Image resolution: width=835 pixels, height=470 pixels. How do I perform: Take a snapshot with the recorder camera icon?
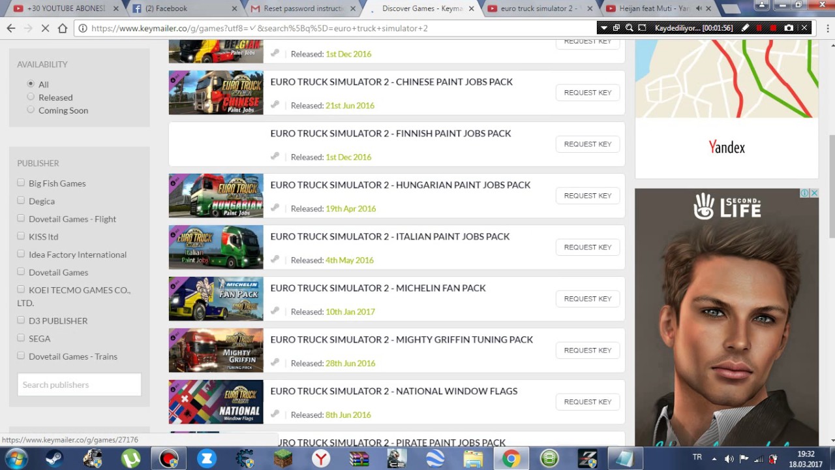[789, 28]
